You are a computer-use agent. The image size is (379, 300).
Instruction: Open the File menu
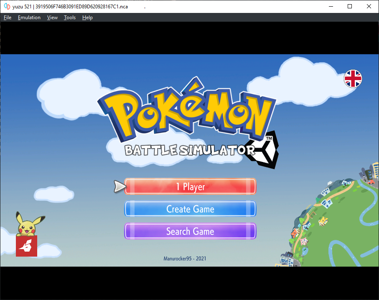[x=8, y=18]
